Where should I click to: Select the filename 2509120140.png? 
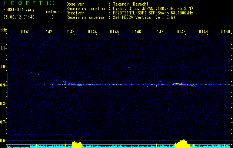point(19,10)
